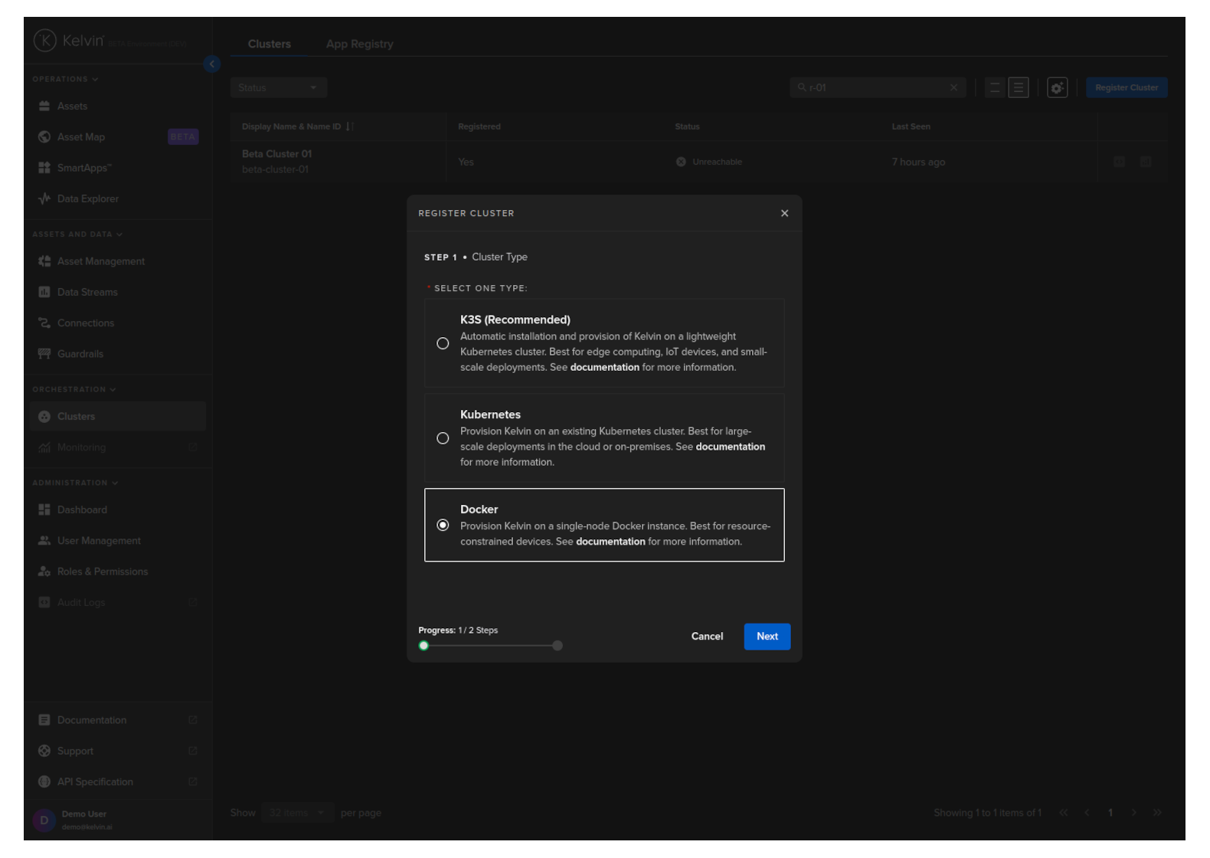
Task: Open items per page dropdown
Action: click(x=296, y=813)
